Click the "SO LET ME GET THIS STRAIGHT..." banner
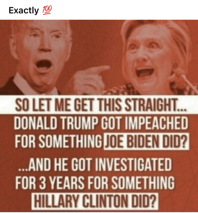 99,105
